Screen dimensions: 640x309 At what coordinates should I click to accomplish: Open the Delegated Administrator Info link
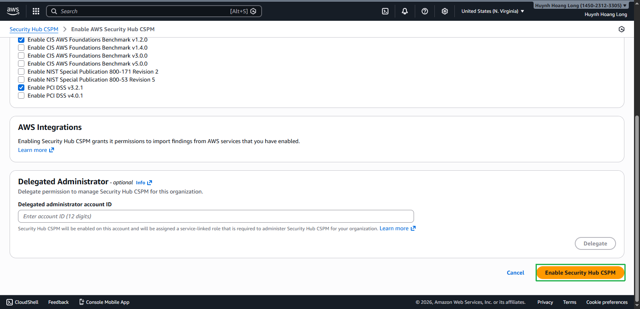point(144,183)
